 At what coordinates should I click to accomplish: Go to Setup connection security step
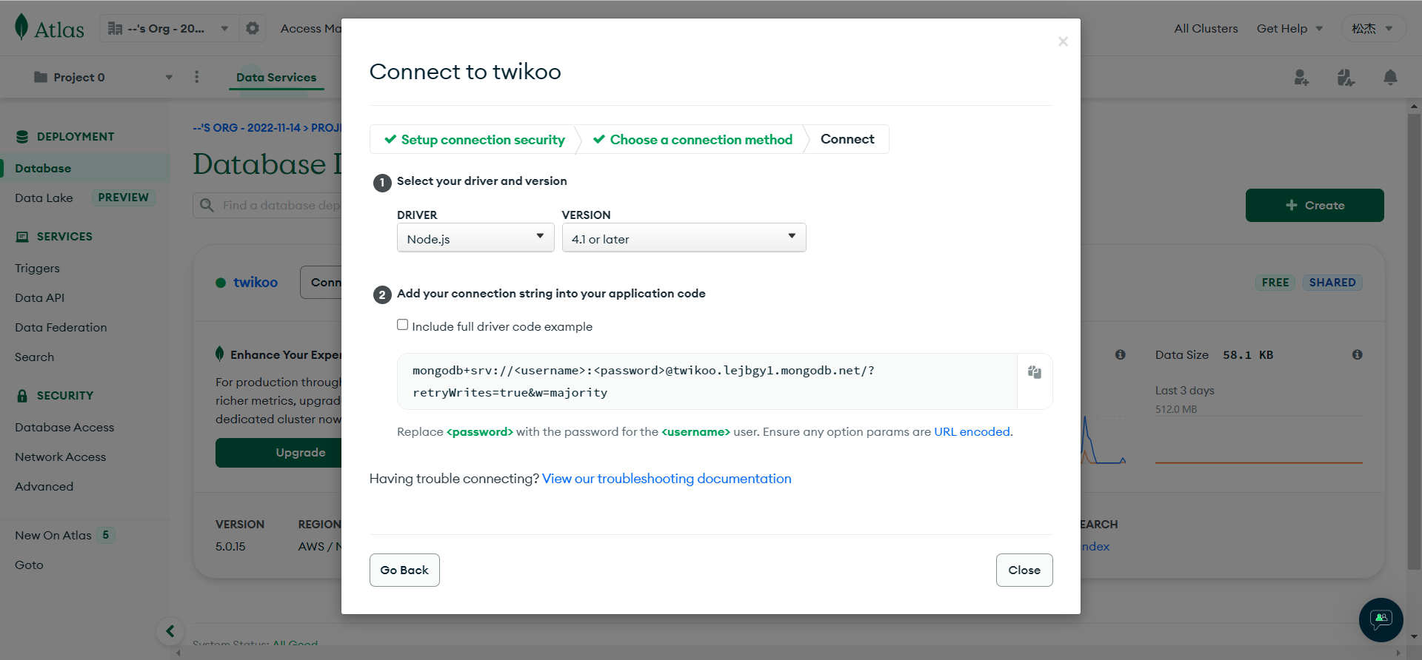pyautogui.click(x=475, y=140)
